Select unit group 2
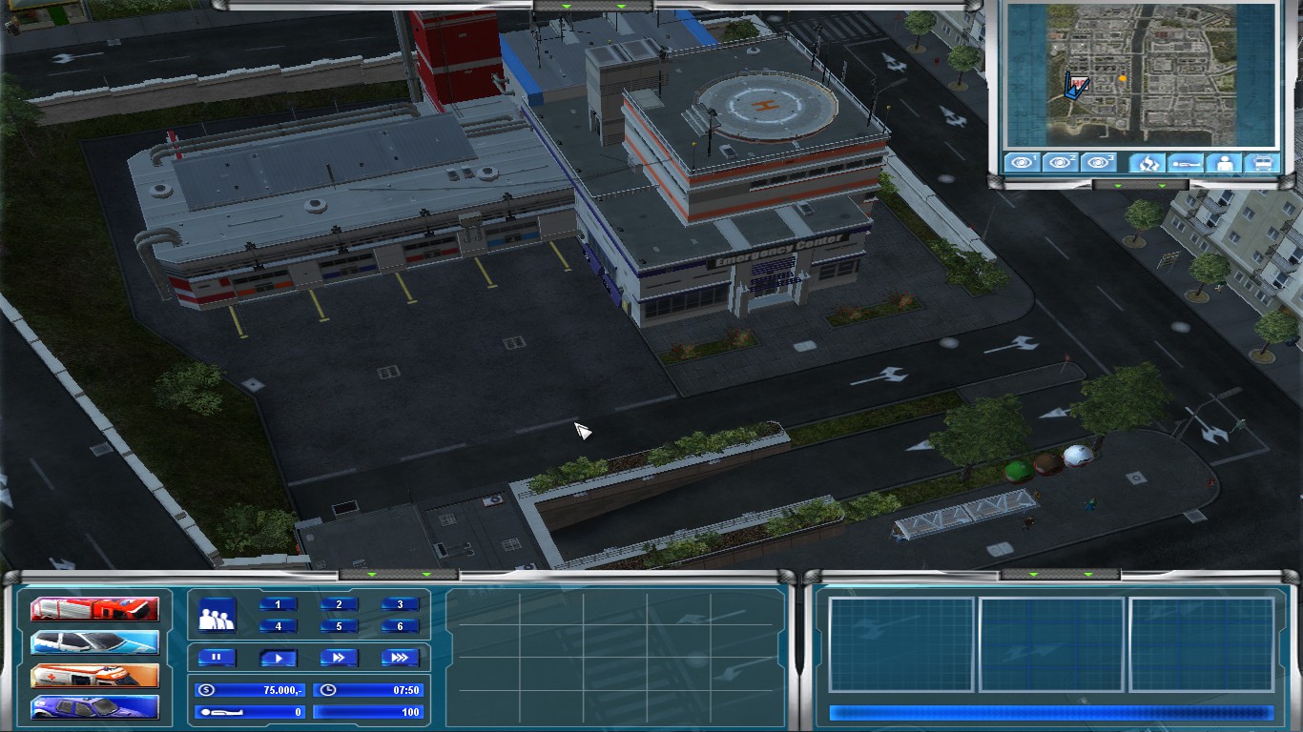Screen dimensions: 1303x732 click(x=339, y=604)
